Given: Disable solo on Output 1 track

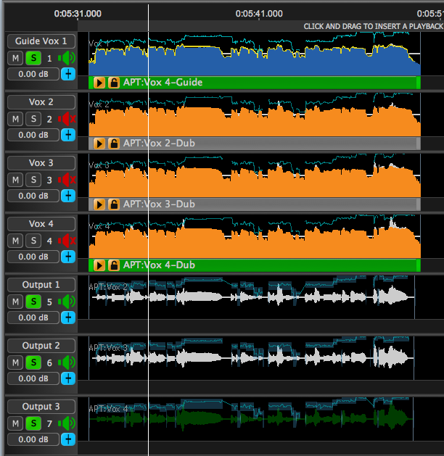Looking at the screenshot, I should (x=33, y=302).
